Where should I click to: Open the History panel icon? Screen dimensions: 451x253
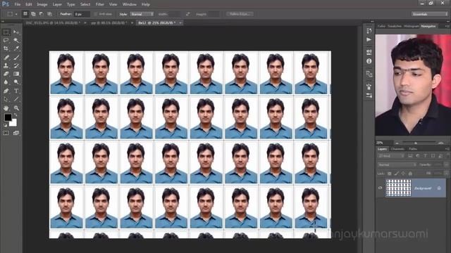coord(369,31)
